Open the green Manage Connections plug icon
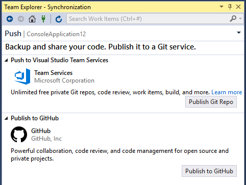 point(43,19)
